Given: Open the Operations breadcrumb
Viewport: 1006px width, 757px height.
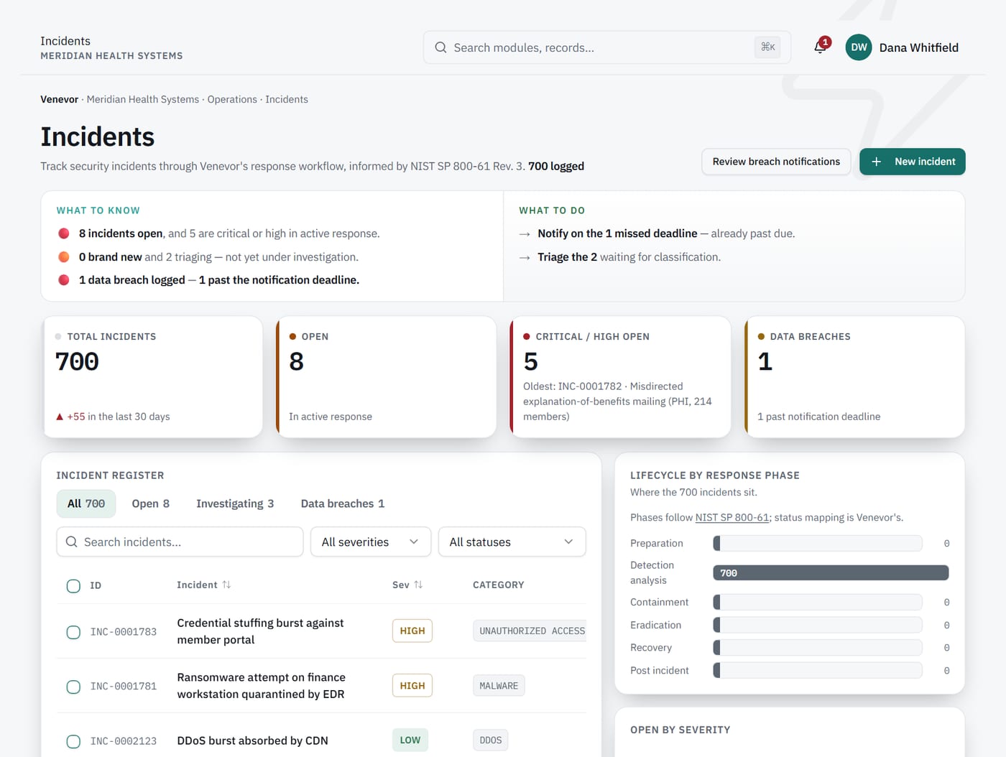Looking at the screenshot, I should point(232,99).
